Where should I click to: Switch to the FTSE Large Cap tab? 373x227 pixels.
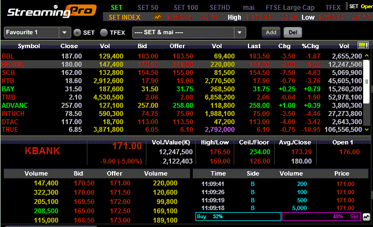(x=290, y=7)
